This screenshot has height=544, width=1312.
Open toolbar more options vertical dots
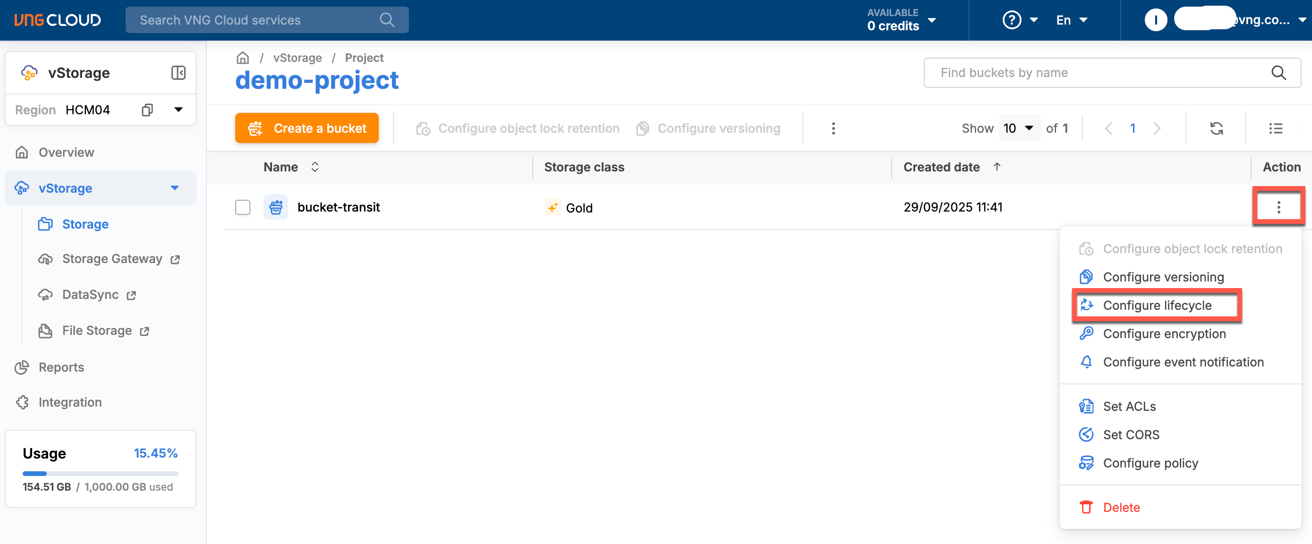pos(833,128)
